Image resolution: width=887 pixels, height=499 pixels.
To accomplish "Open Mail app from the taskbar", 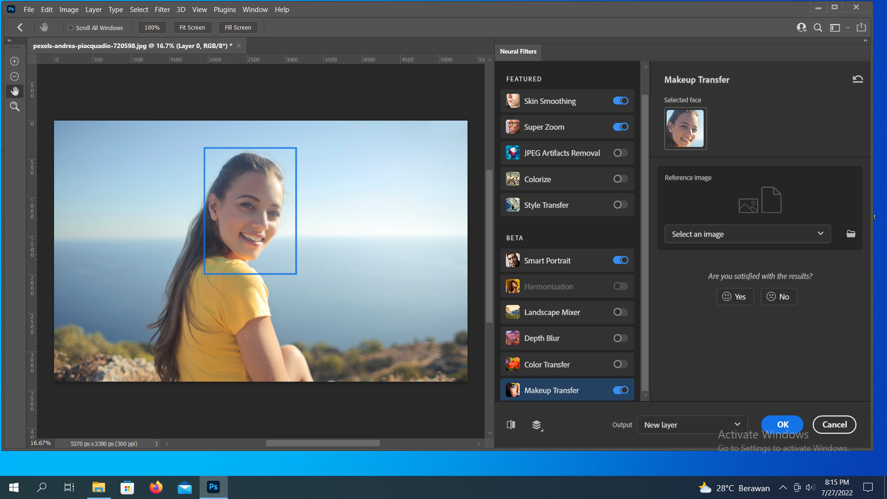I will 185,487.
